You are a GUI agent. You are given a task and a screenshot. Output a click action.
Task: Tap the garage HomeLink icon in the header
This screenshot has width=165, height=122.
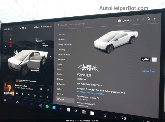[x=143, y=19]
